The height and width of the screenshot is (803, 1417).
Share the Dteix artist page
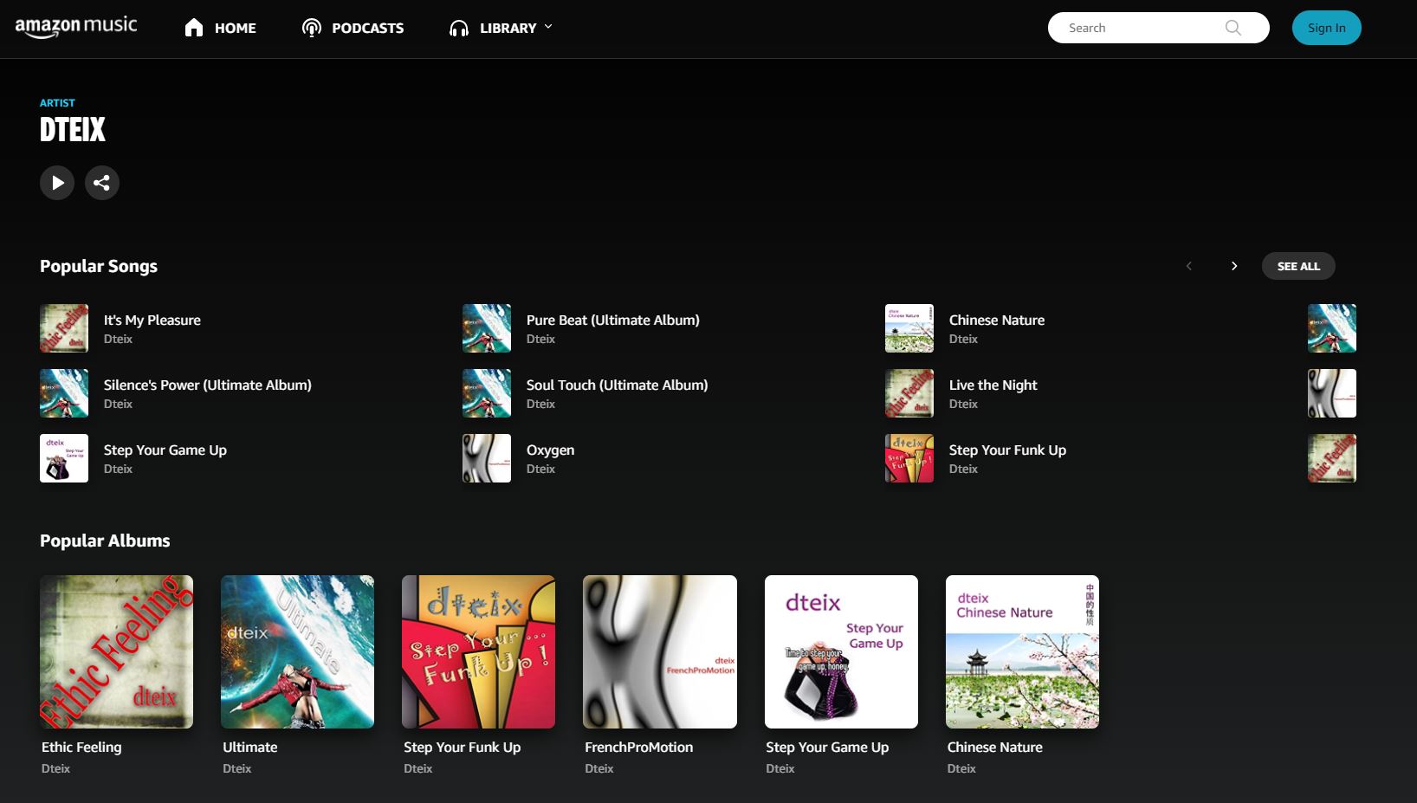coord(102,183)
